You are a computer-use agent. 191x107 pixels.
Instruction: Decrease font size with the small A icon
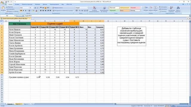coord(37,8)
